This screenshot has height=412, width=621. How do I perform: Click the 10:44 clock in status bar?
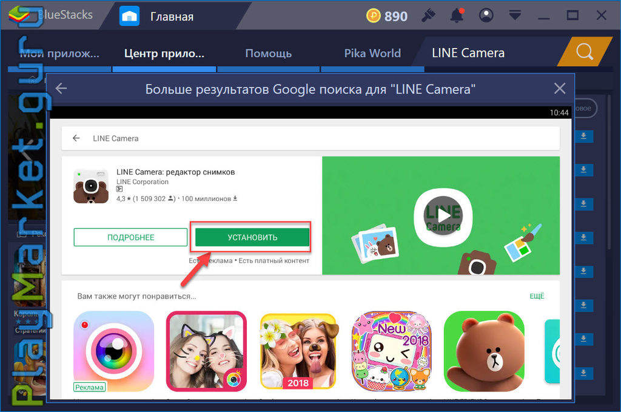tap(559, 112)
